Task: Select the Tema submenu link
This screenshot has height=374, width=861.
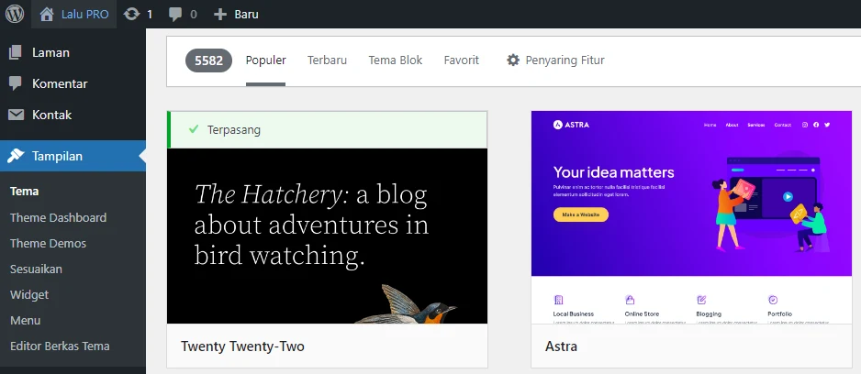Action: 24,192
